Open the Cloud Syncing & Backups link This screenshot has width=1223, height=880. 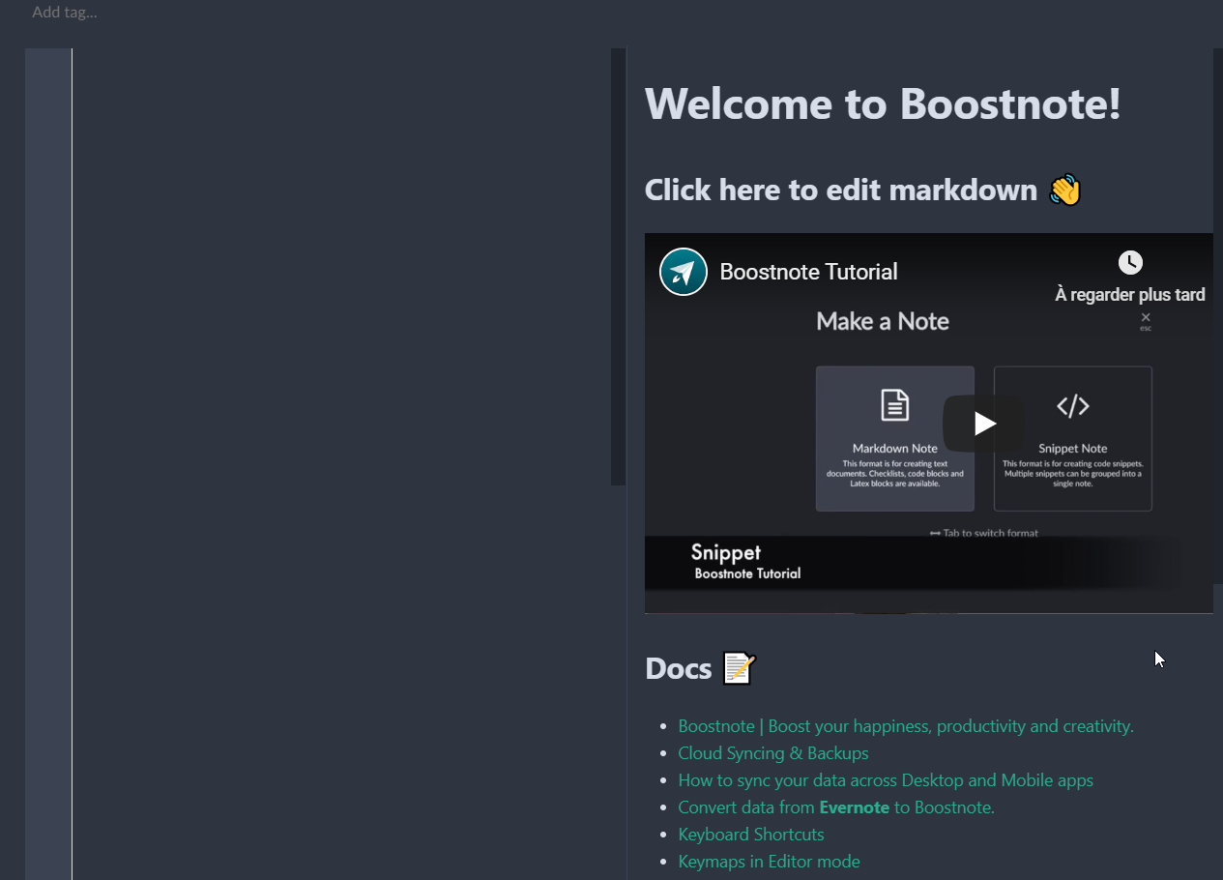[x=773, y=752]
